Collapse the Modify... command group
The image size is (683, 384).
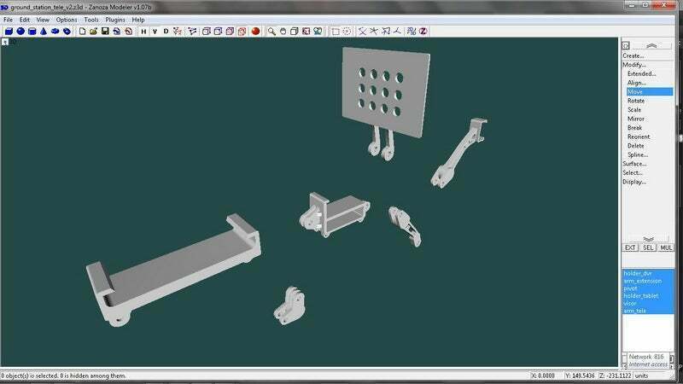click(633, 65)
